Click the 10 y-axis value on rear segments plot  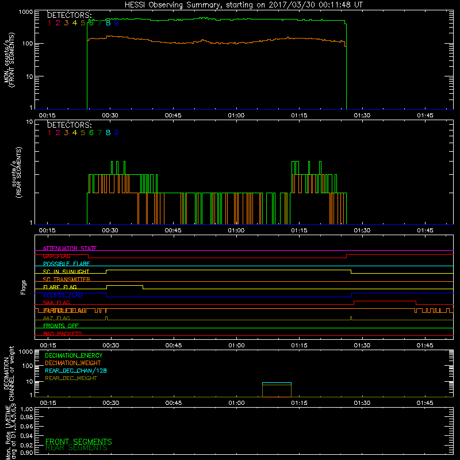(29, 122)
